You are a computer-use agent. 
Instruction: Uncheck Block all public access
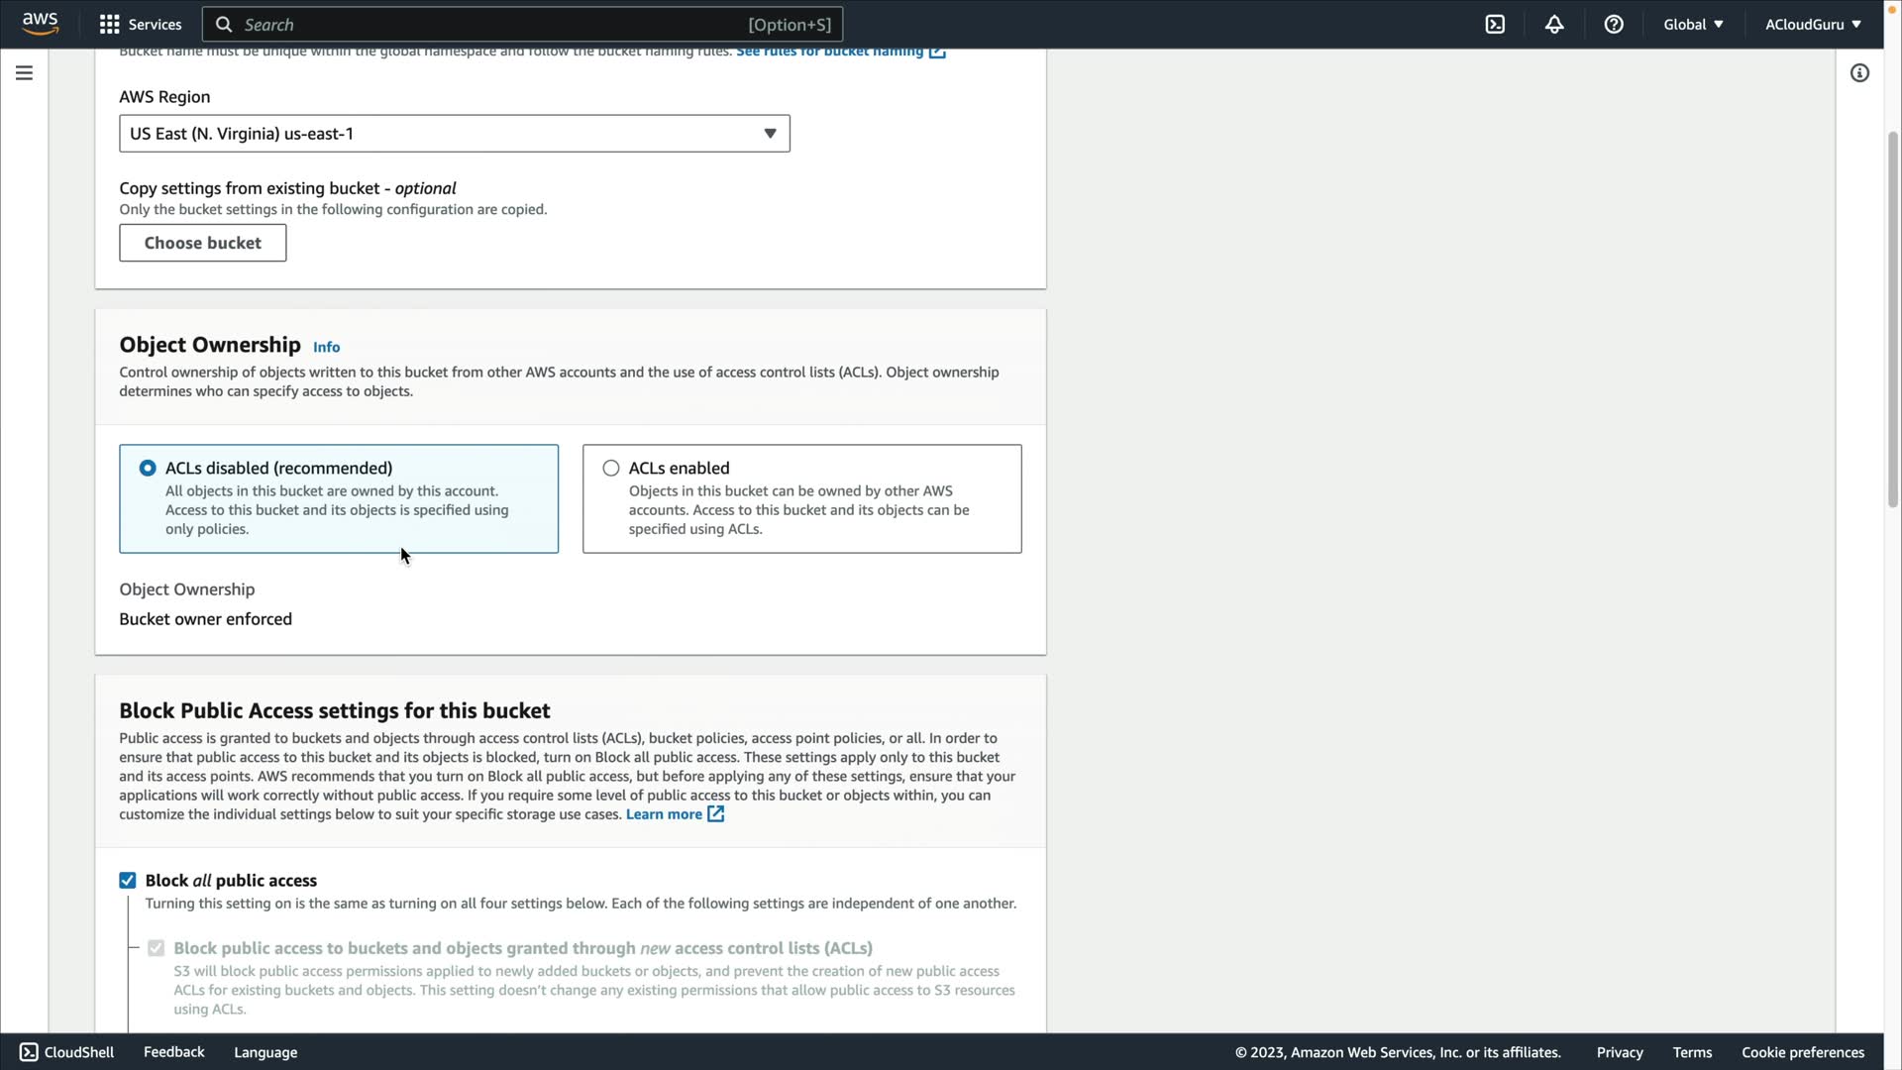coord(128,880)
